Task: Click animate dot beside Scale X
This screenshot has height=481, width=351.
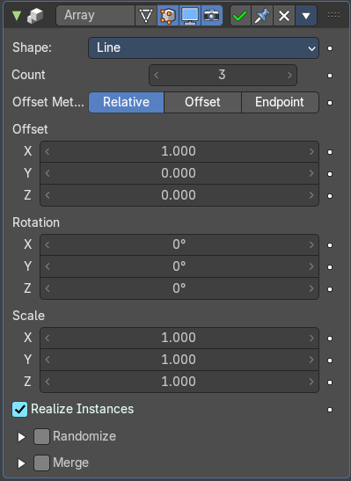Action: (x=330, y=339)
